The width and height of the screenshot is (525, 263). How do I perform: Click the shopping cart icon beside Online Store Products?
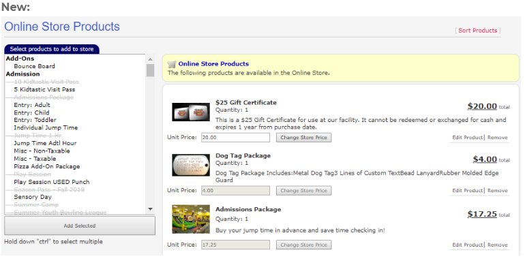coord(172,64)
